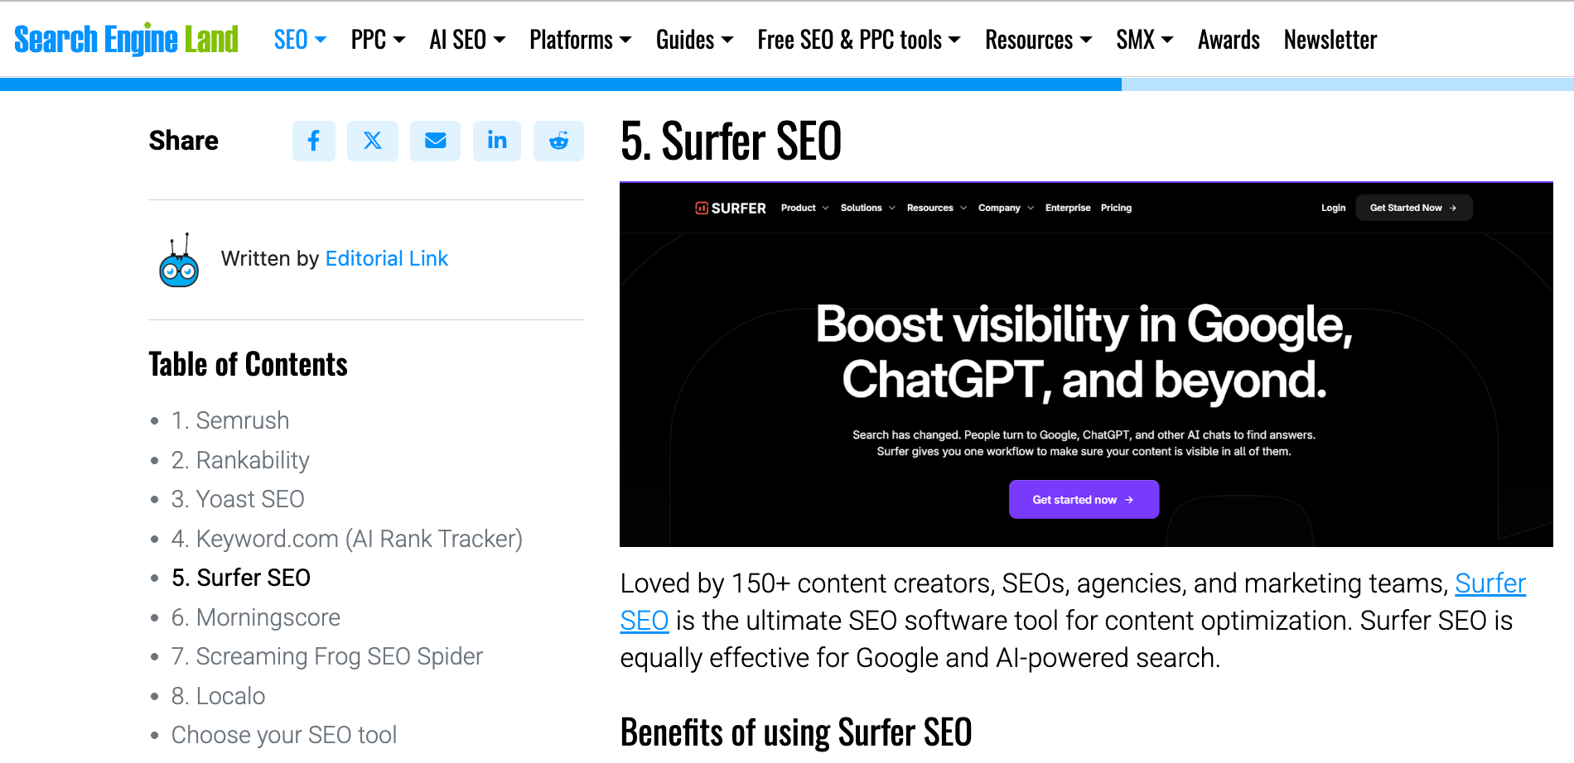Go to the Awards page

tap(1229, 40)
